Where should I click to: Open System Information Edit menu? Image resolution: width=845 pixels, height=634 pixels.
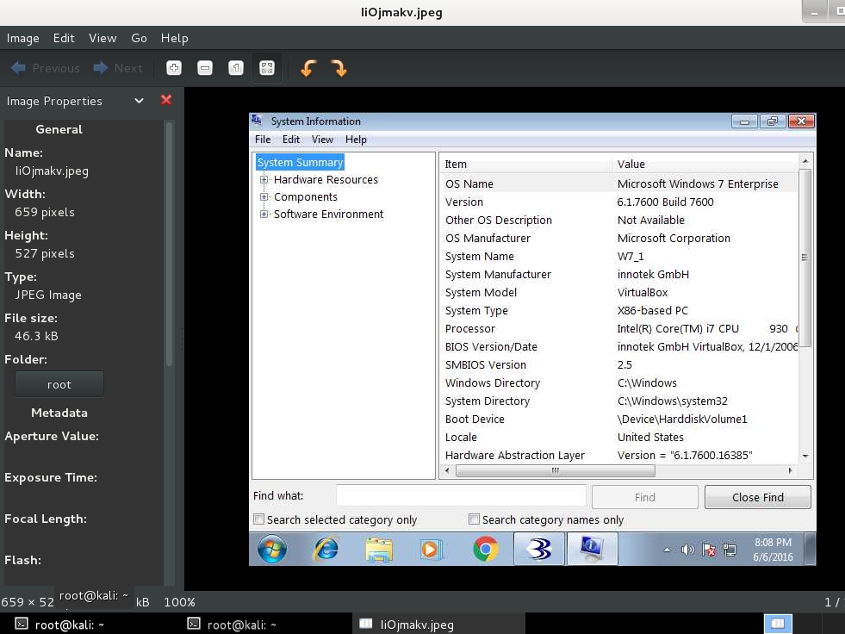[x=291, y=139]
